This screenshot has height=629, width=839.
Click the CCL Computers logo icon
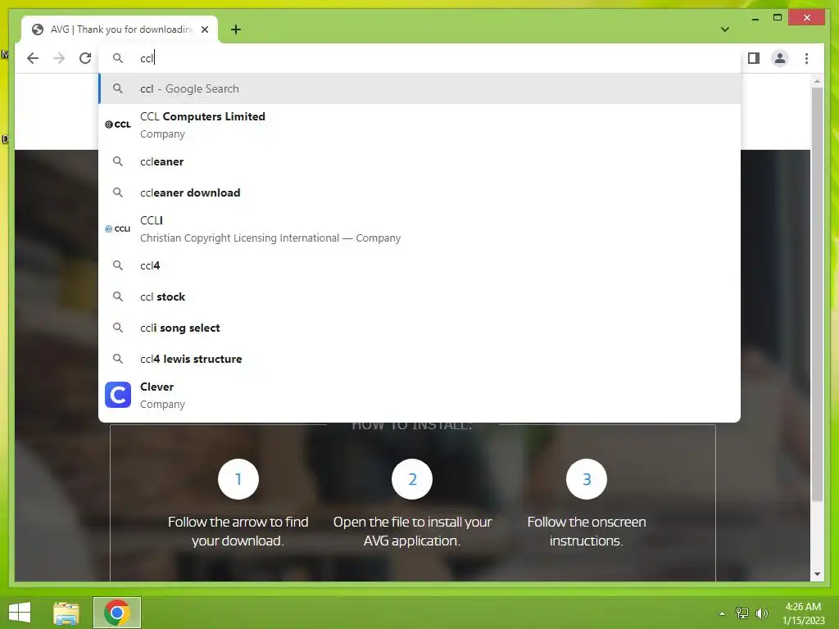(118, 124)
